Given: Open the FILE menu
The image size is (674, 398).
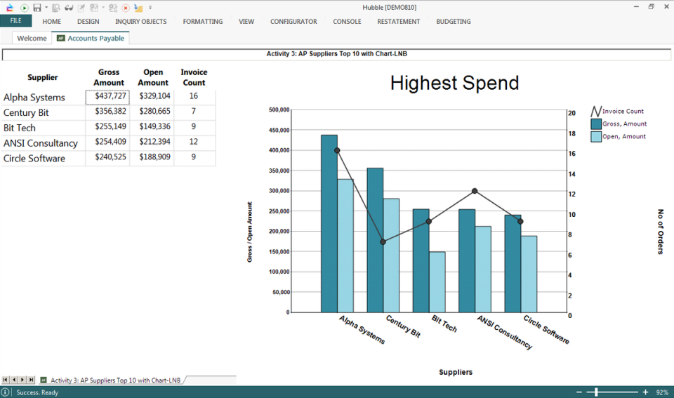Looking at the screenshot, I should tap(15, 21).
